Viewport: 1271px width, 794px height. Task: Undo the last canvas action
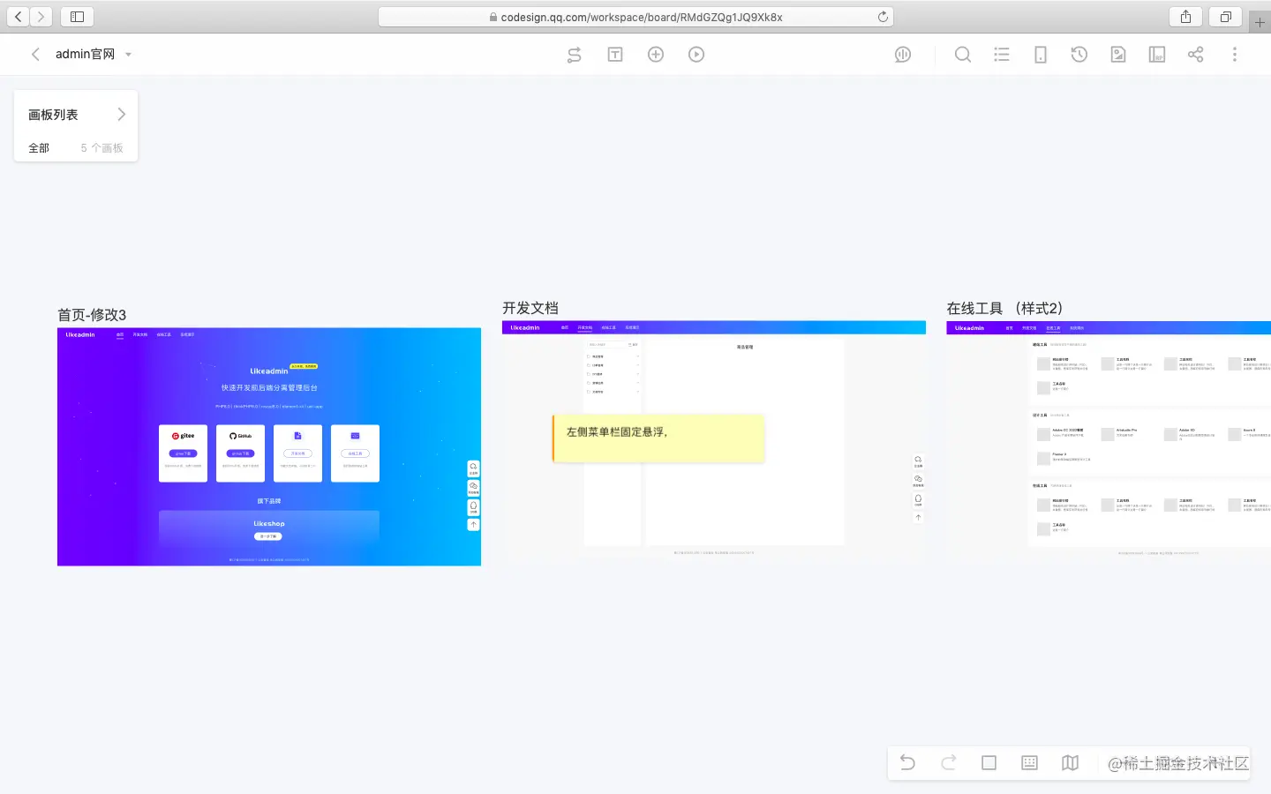click(907, 762)
